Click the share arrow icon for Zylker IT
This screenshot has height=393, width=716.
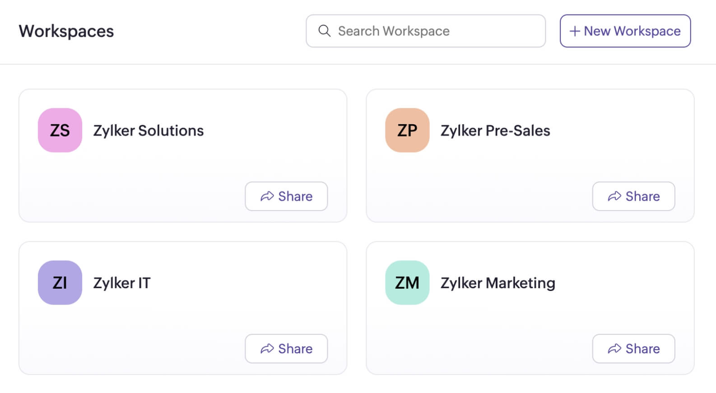pyautogui.click(x=267, y=349)
